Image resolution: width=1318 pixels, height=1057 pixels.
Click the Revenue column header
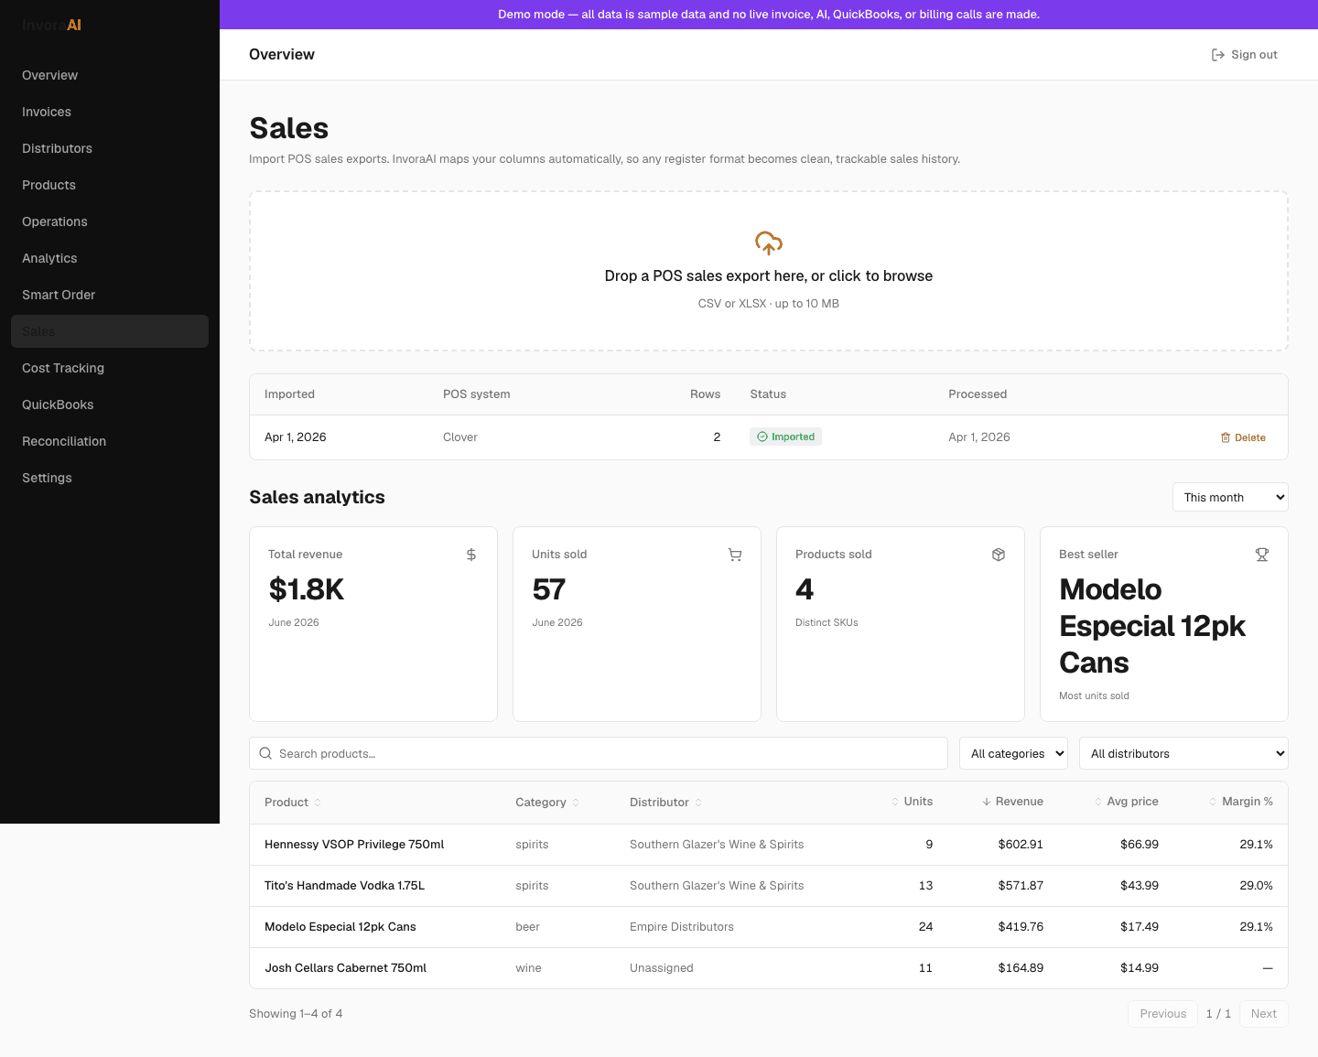(1012, 802)
